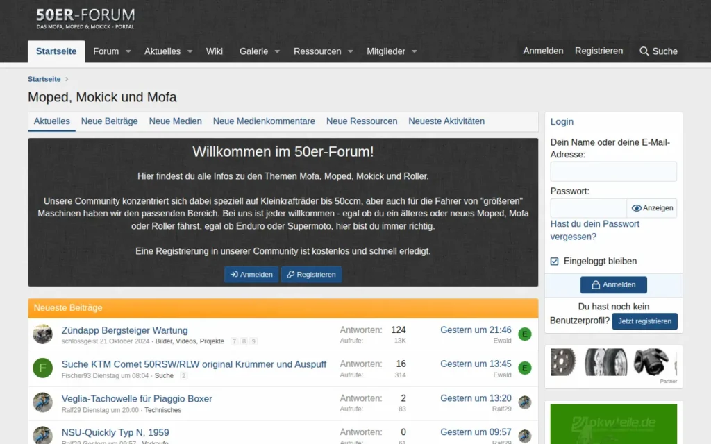The height and width of the screenshot is (444, 711).
Task: Open Gestern um 09:57 latest post
Action: tap(476, 432)
